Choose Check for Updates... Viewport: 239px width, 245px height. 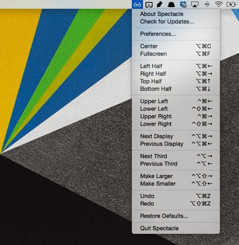[x=176, y=22]
